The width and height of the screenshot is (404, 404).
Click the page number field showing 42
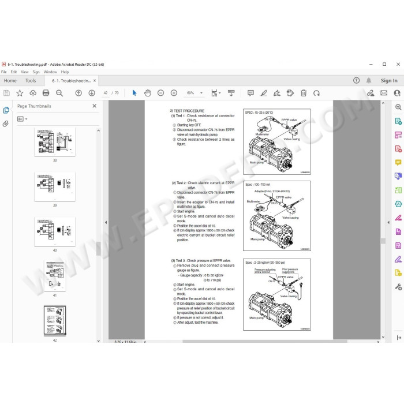(x=106, y=93)
